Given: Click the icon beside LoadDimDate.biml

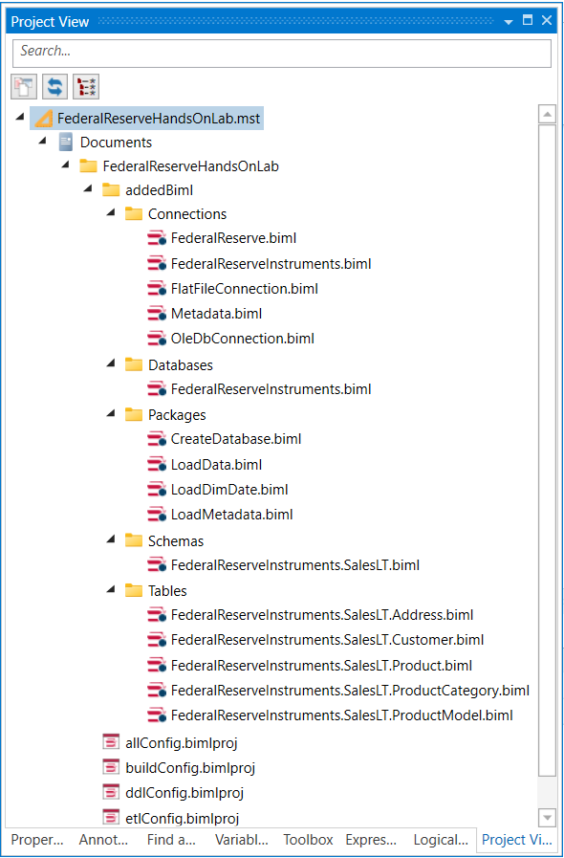Looking at the screenshot, I should click(158, 490).
